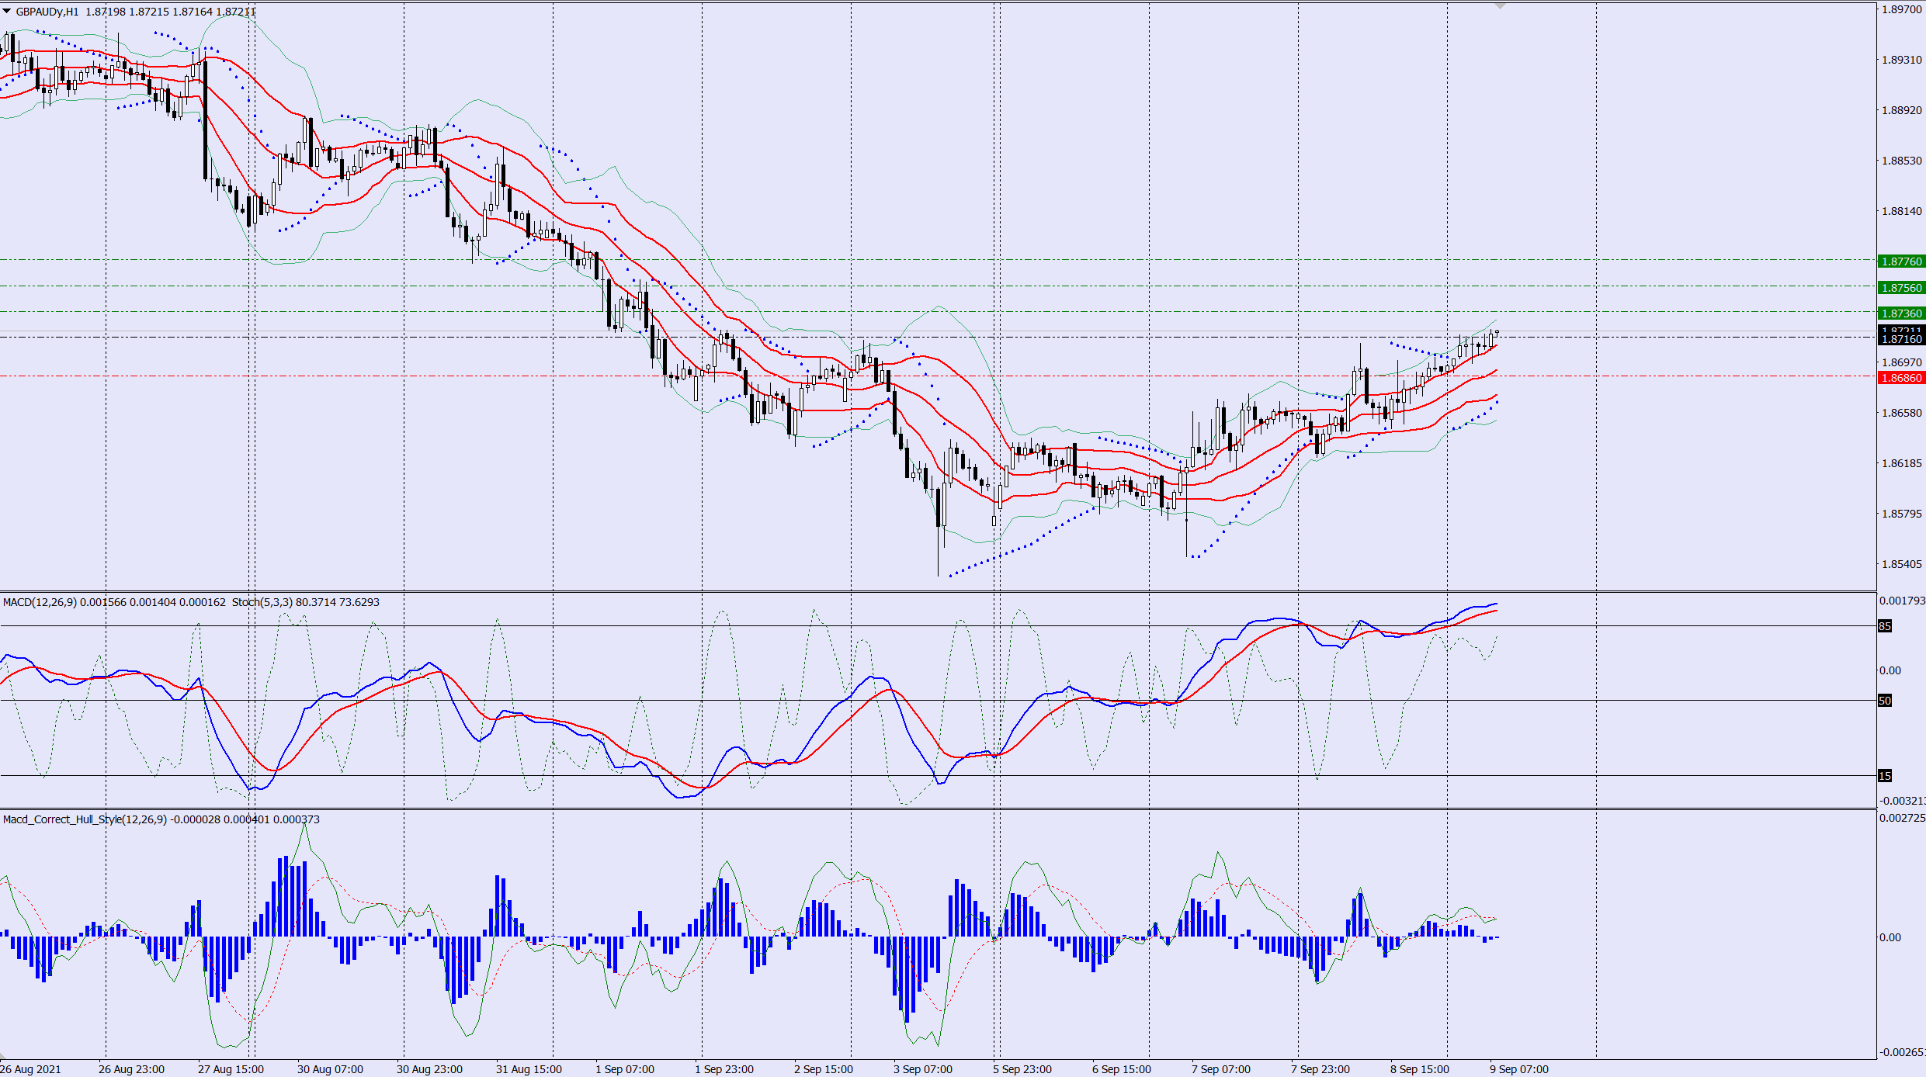The image size is (1926, 1077).
Task: Click the 26 Aug 23:00 time label
Action: coord(131,1069)
